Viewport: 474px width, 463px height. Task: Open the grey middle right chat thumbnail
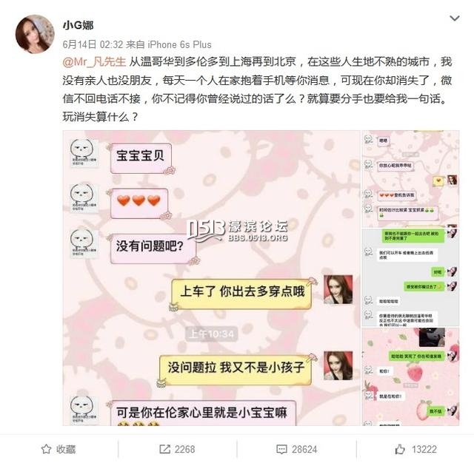[410, 277]
